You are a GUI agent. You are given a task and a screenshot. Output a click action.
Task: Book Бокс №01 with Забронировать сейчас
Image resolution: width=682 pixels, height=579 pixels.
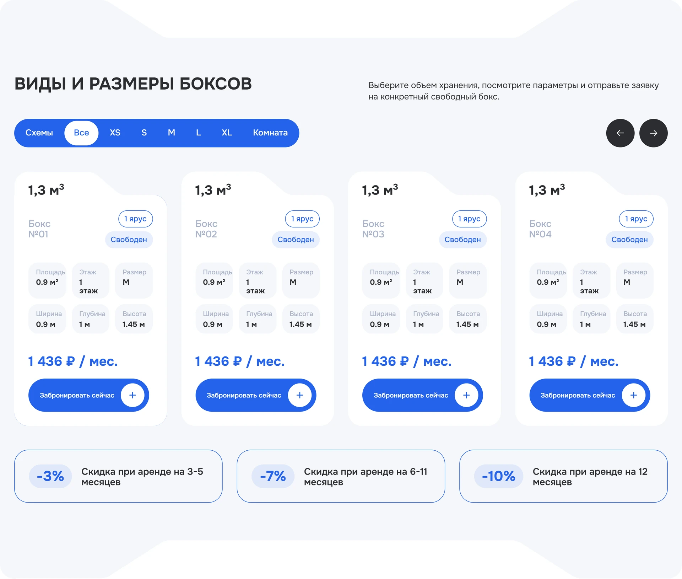point(88,395)
